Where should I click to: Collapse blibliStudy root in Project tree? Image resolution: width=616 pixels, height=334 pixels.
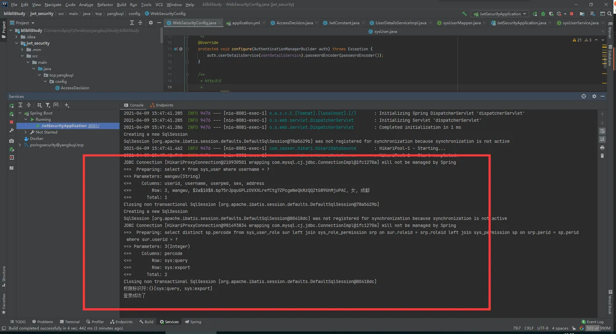coord(11,31)
